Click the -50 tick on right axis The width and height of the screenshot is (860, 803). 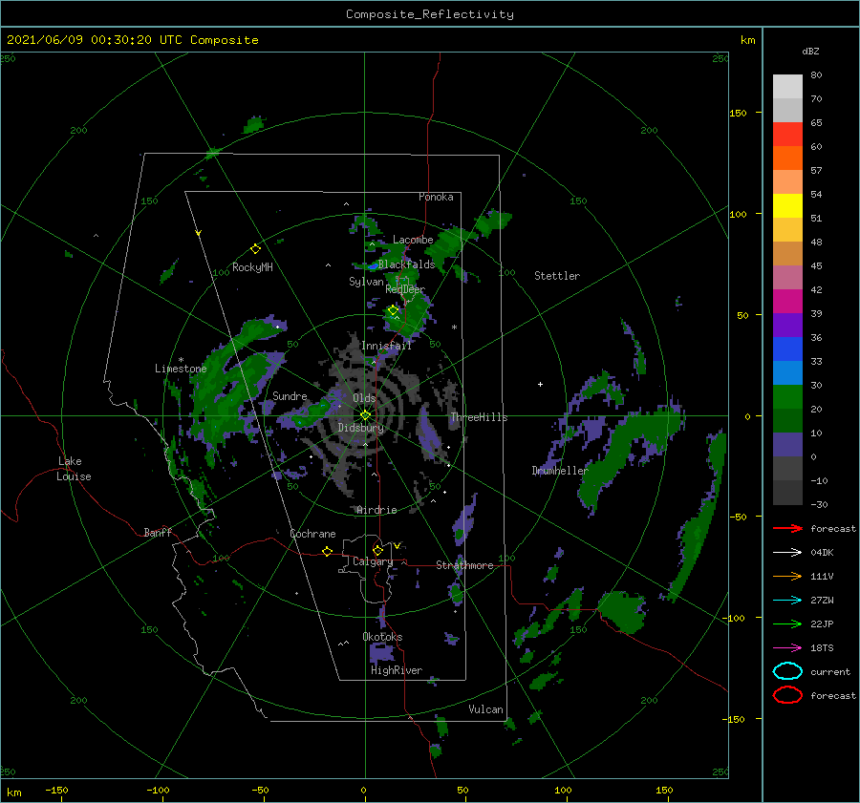coord(737,517)
